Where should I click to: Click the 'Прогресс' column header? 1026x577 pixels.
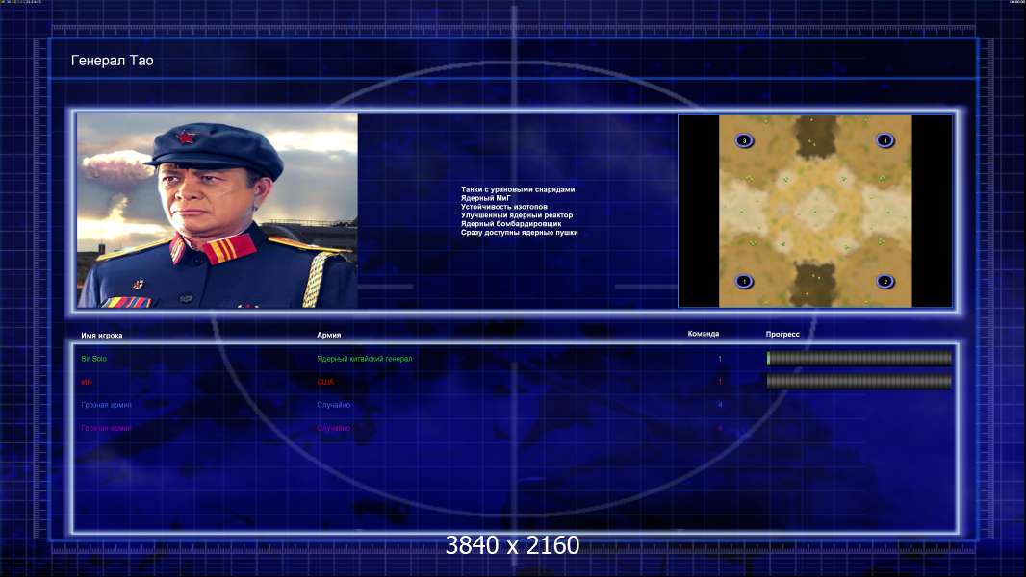pyautogui.click(x=782, y=334)
